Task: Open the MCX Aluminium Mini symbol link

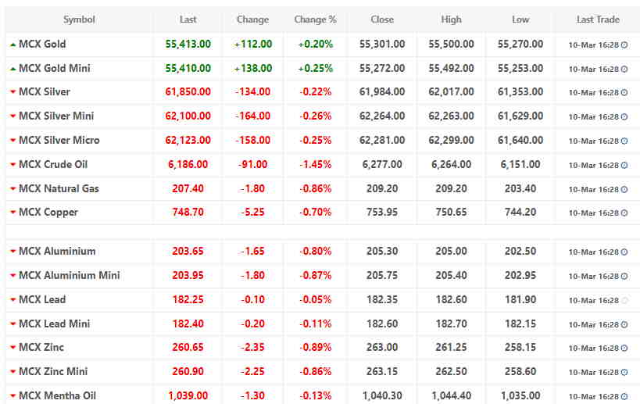Action: point(70,275)
